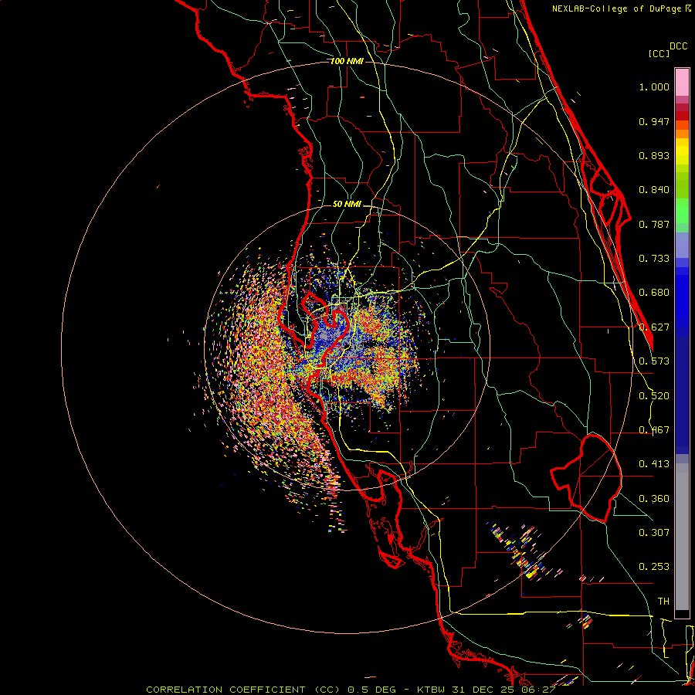
Task: Pick the large gray legend swatch
Action: pyautogui.click(x=682, y=537)
